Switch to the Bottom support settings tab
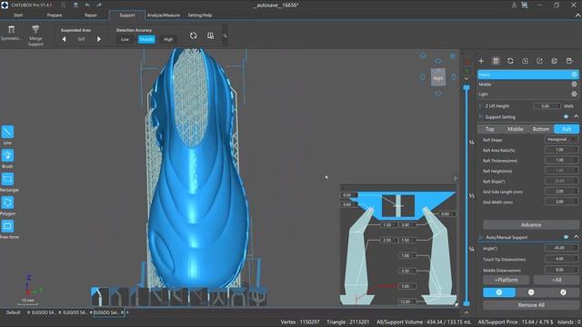This screenshot has height=327, width=582. (541, 129)
